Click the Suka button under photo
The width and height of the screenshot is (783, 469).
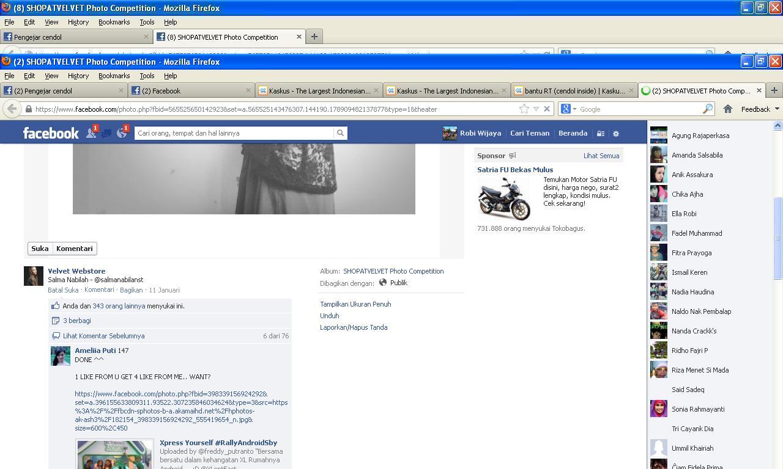pos(40,249)
